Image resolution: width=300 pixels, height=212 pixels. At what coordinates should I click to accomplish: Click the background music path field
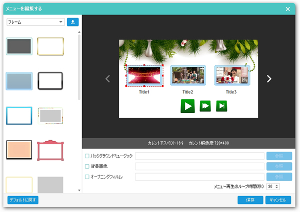[x=199, y=156]
